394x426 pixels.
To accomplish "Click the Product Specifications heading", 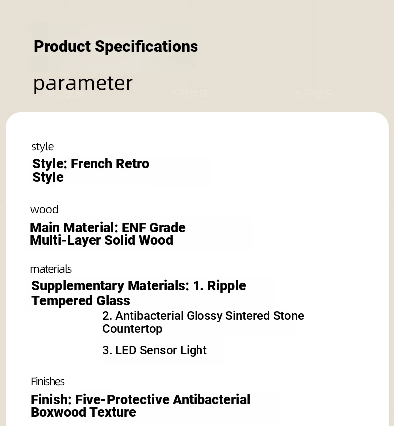I will (116, 46).
